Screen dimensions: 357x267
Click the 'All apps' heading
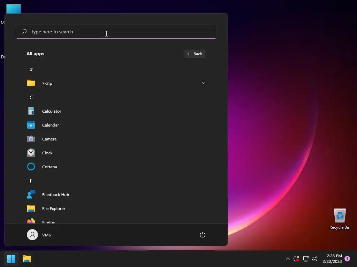[35, 54]
